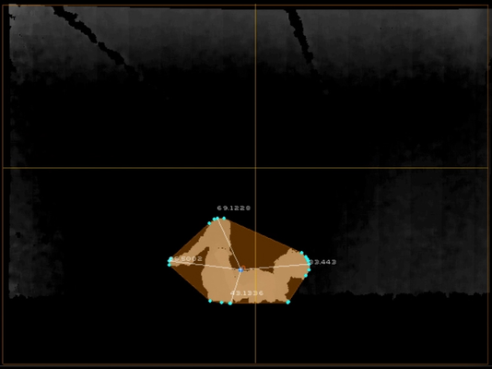This screenshot has height=369, width=492.
Task: Select the 69.1228 distance label
Action: click(x=234, y=208)
